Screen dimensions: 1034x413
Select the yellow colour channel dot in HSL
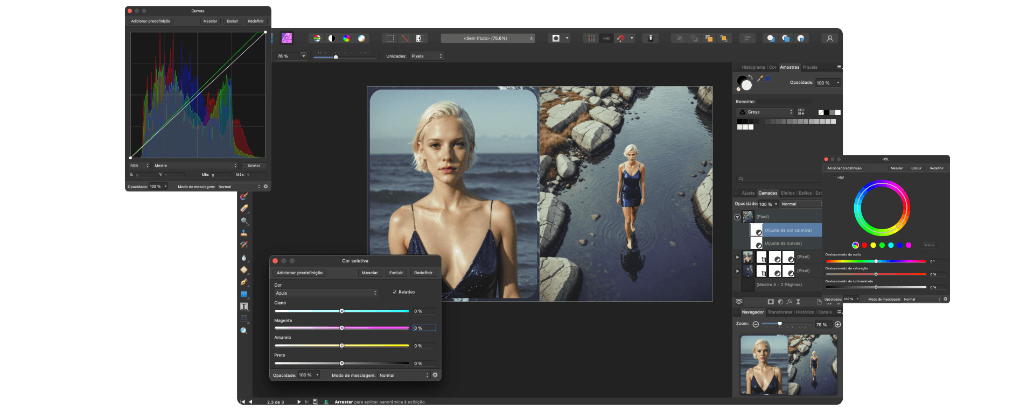(873, 245)
